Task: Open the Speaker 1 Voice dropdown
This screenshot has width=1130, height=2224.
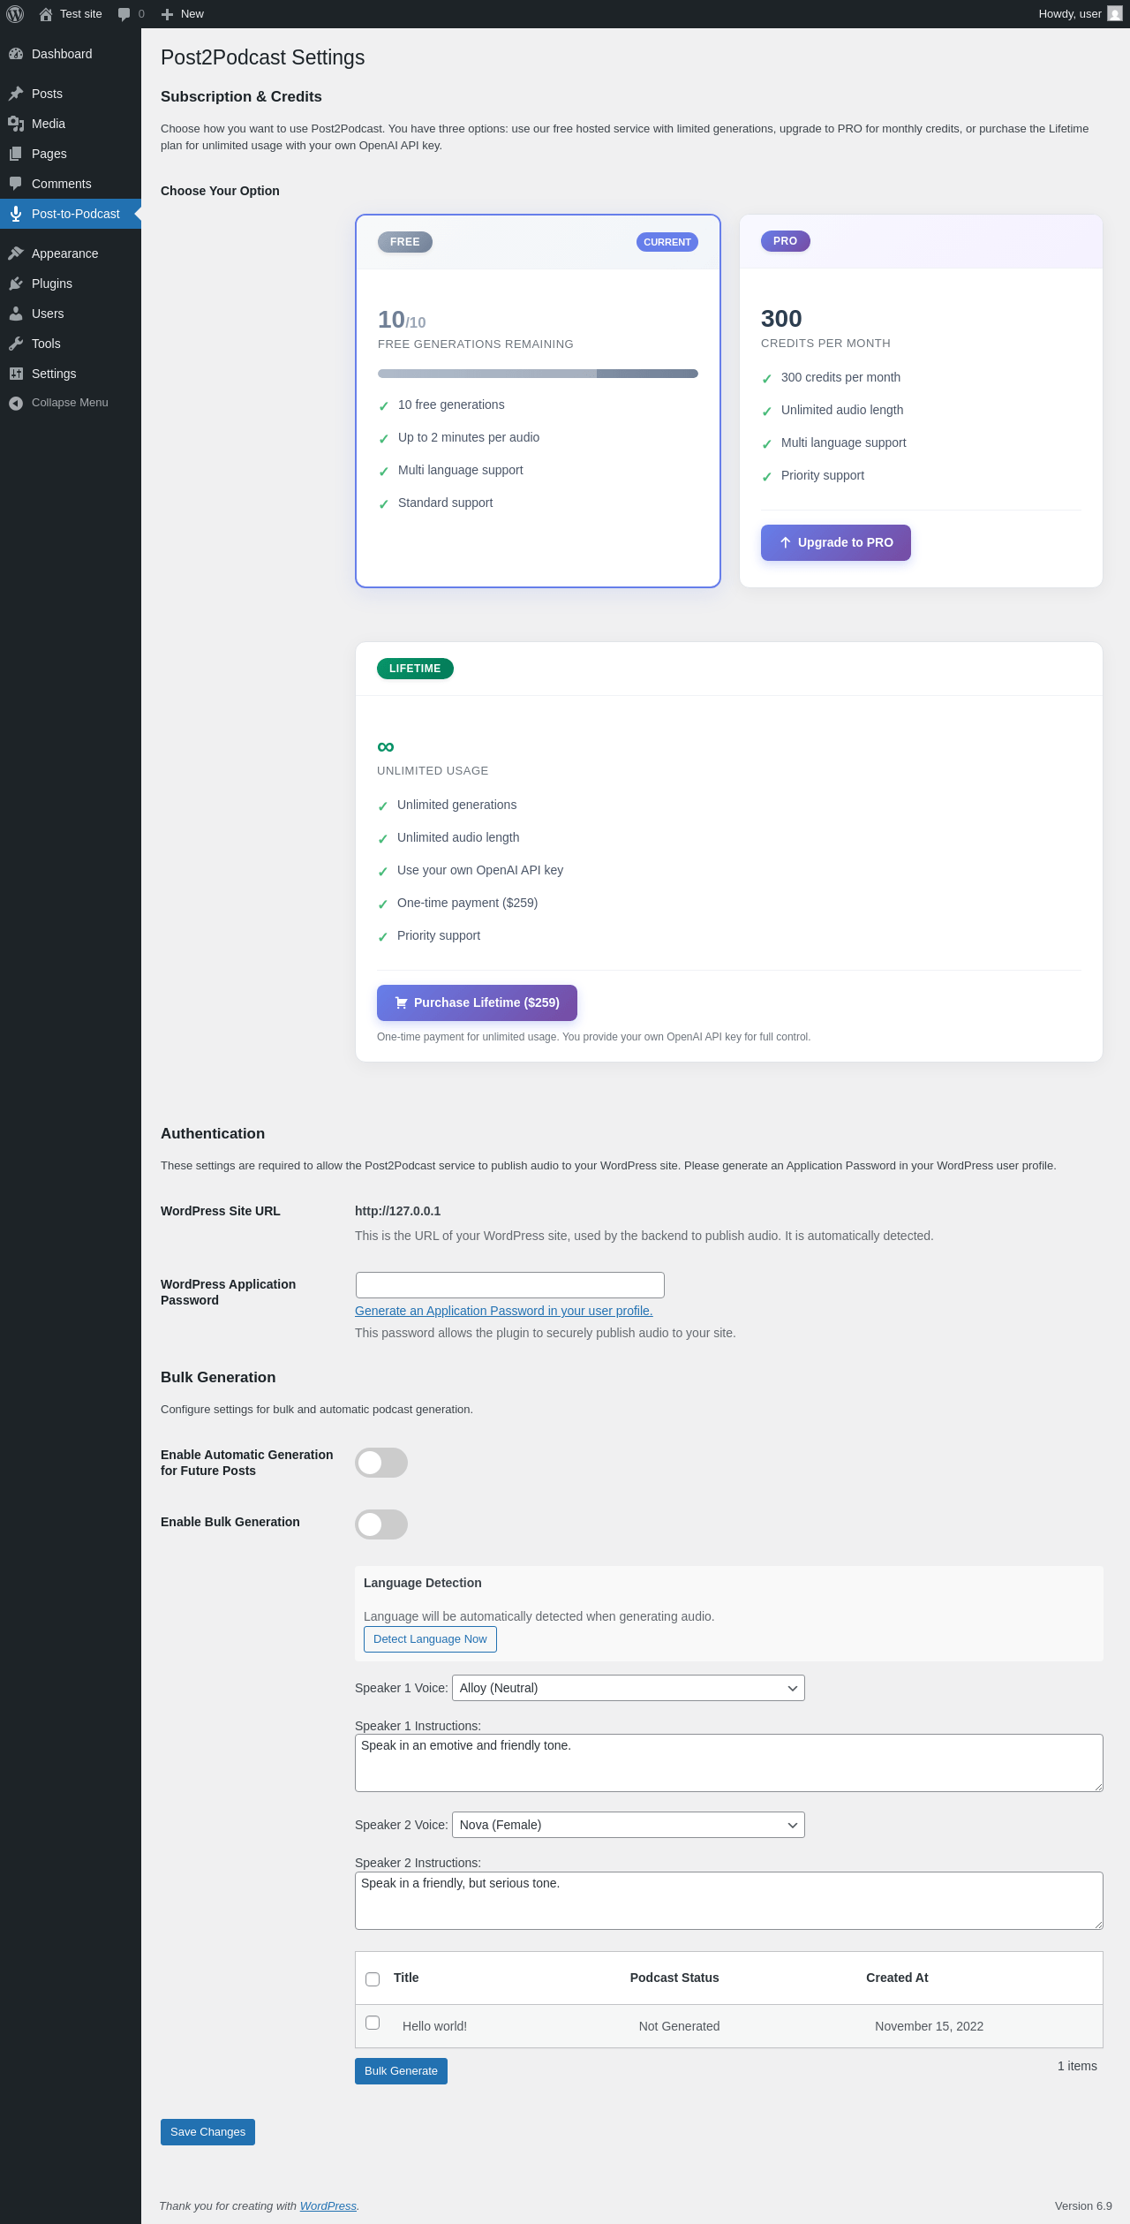Action: tap(628, 1688)
